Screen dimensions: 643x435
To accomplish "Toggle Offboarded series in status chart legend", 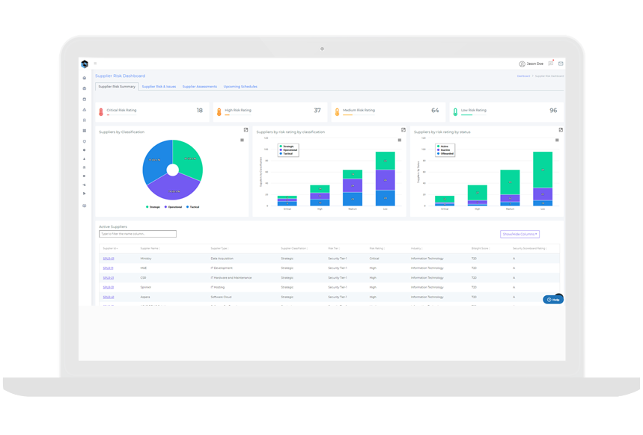I will tap(445, 154).
